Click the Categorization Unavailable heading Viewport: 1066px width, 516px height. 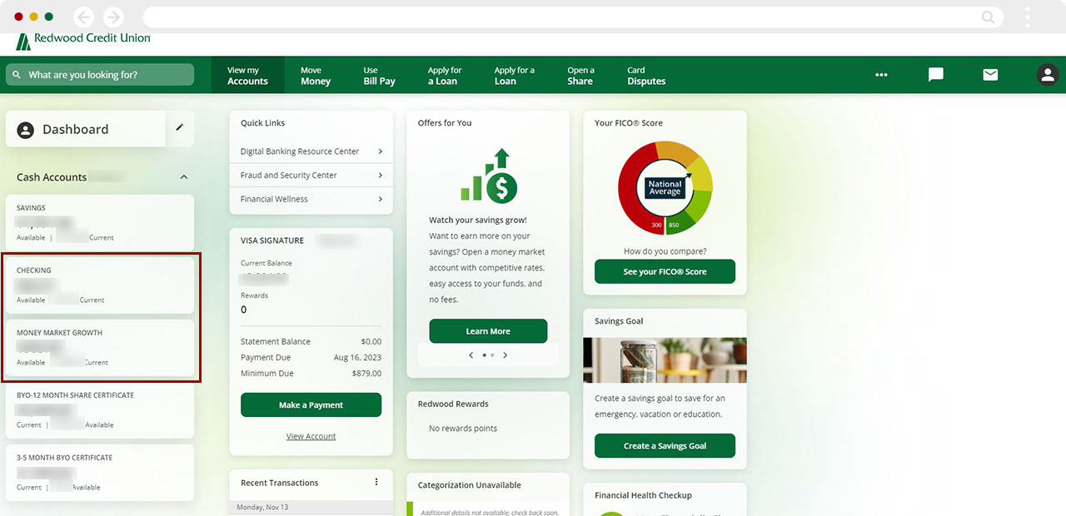[x=469, y=485]
